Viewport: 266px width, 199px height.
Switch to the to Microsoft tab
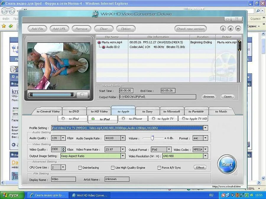click(x=171, y=111)
